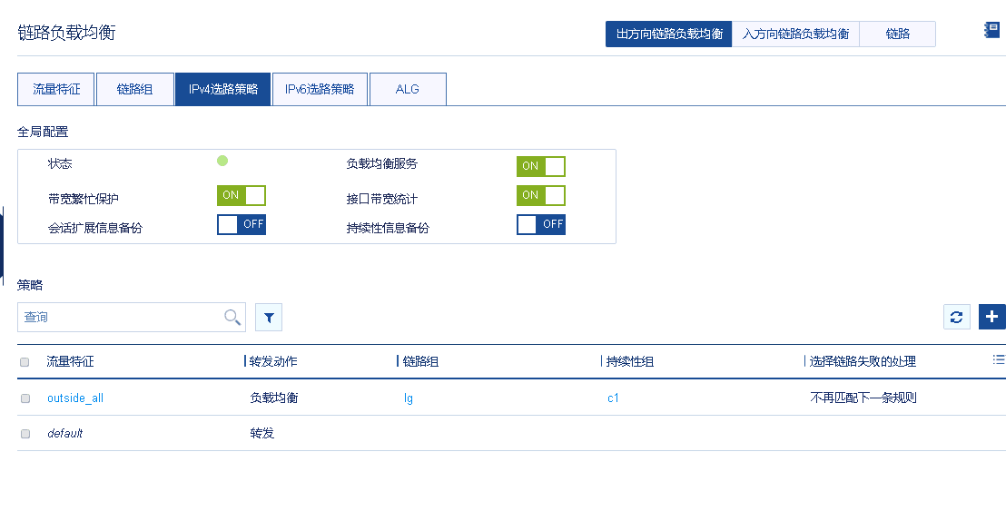
Task: Check the outside_all row checkbox
Action: (x=25, y=398)
